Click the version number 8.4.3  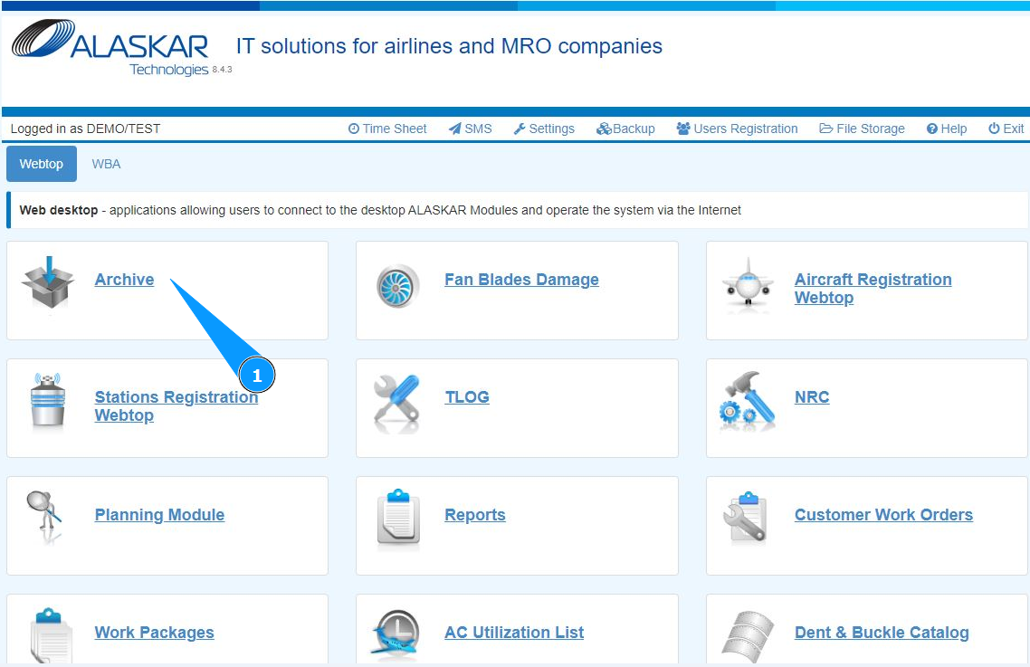[222, 69]
